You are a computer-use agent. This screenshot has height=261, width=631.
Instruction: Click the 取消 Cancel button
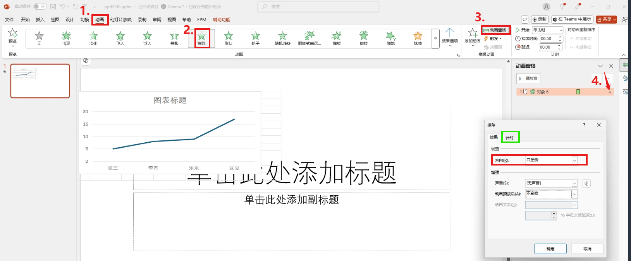[587, 249]
